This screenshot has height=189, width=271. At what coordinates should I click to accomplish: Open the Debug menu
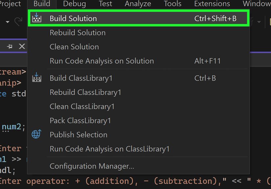[75, 4]
